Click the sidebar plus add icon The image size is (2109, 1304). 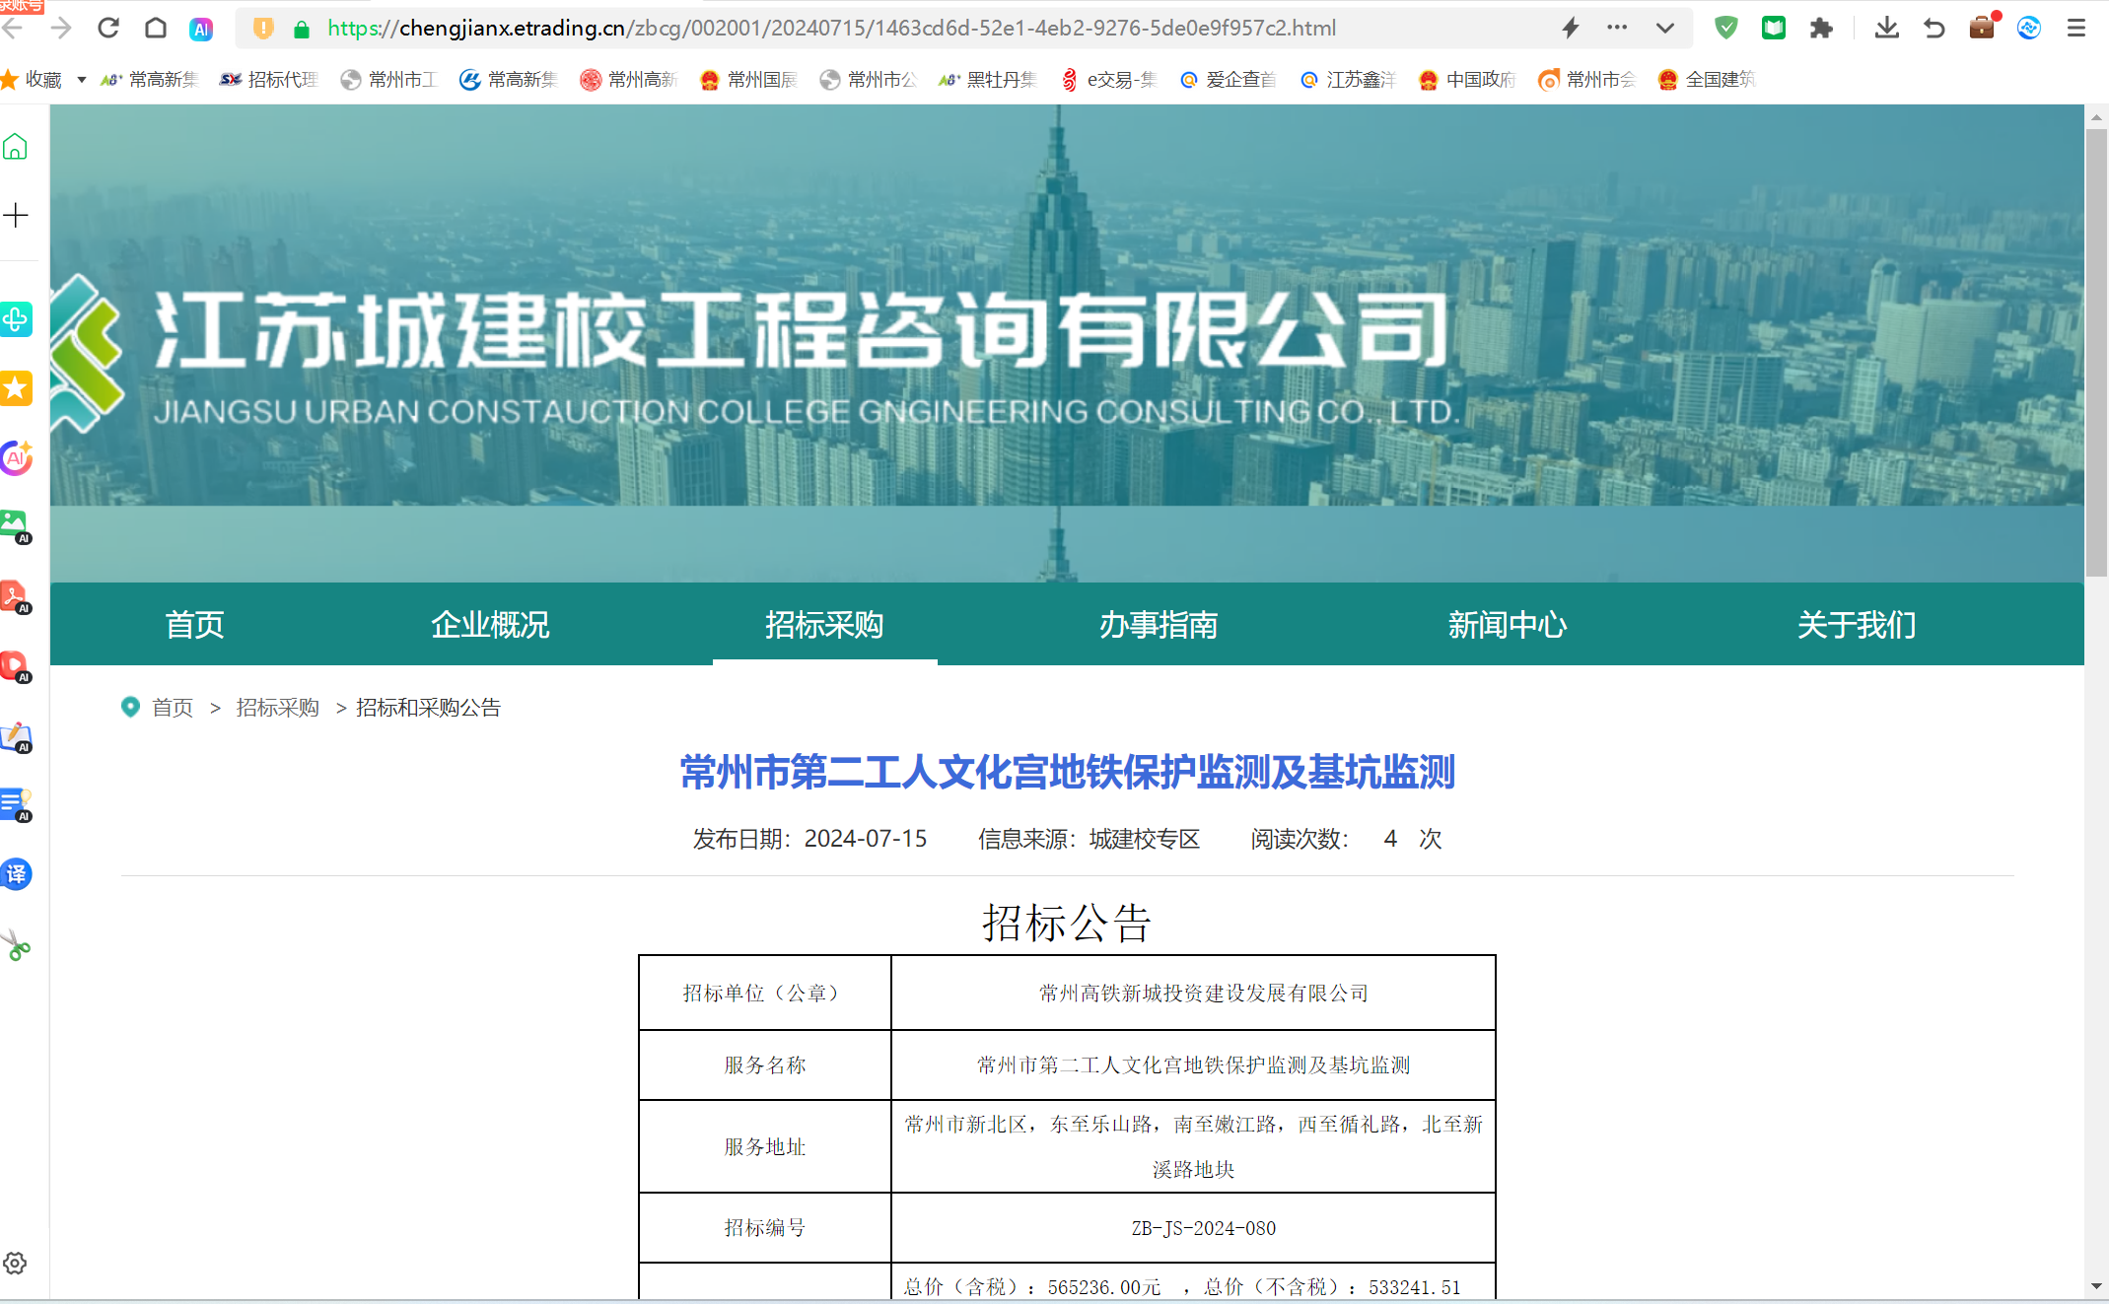tap(16, 215)
